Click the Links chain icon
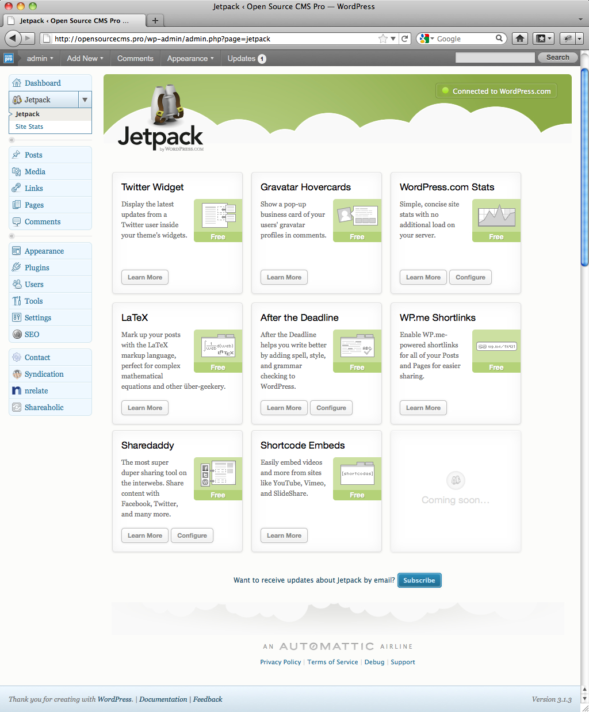 click(17, 188)
